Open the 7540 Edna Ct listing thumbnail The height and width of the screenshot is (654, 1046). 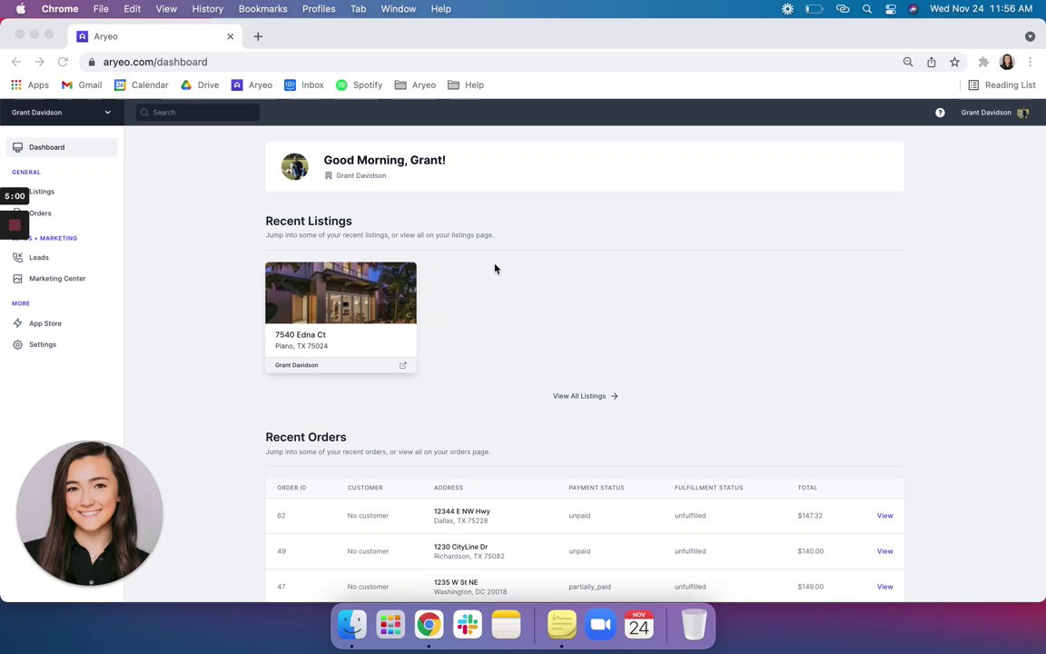tap(340, 293)
